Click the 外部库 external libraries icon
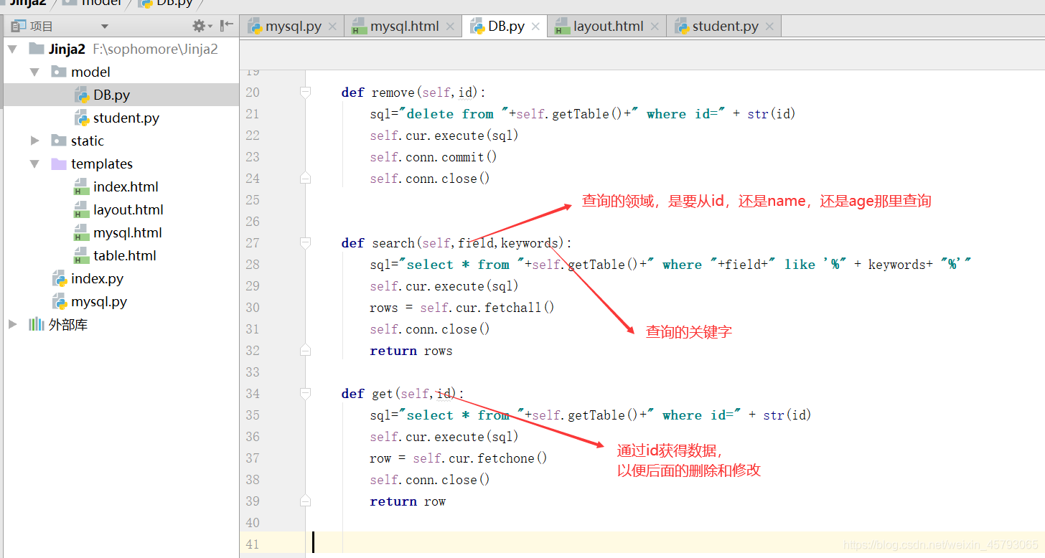 pos(37,324)
